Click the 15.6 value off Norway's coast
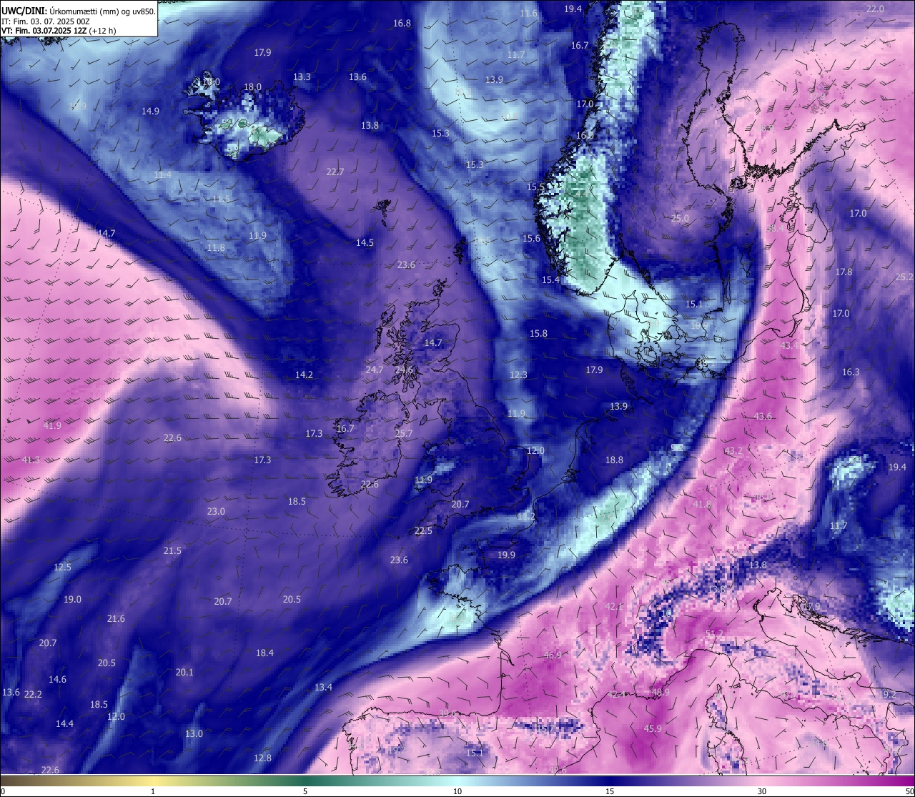Image resolution: width=915 pixels, height=797 pixels. tap(531, 238)
